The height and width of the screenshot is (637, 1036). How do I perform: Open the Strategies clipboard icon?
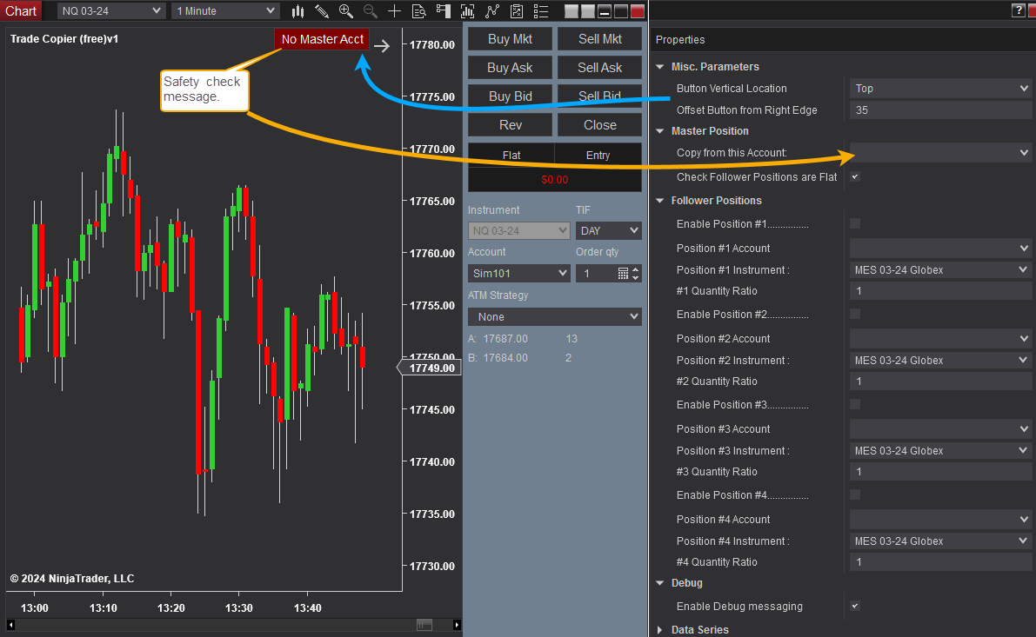pyautogui.click(x=517, y=11)
